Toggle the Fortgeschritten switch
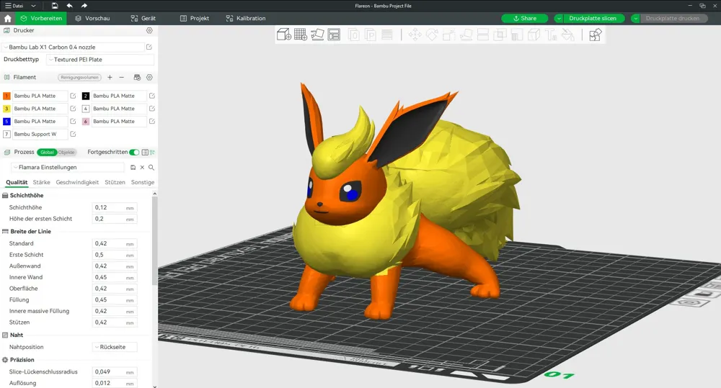721x388 pixels. (x=134, y=152)
